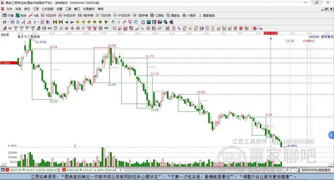
Task: Move chart right with black arrow
Action: [x=72, y=22]
